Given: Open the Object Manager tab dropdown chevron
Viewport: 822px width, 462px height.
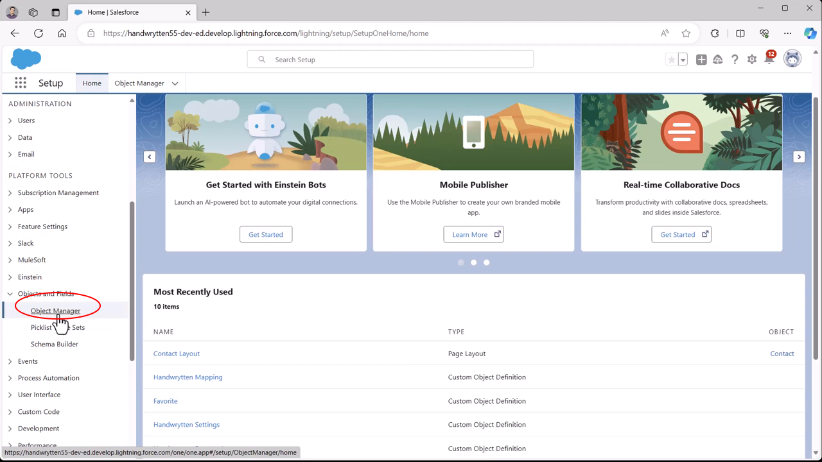Looking at the screenshot, I should click(x=175, y=83).
